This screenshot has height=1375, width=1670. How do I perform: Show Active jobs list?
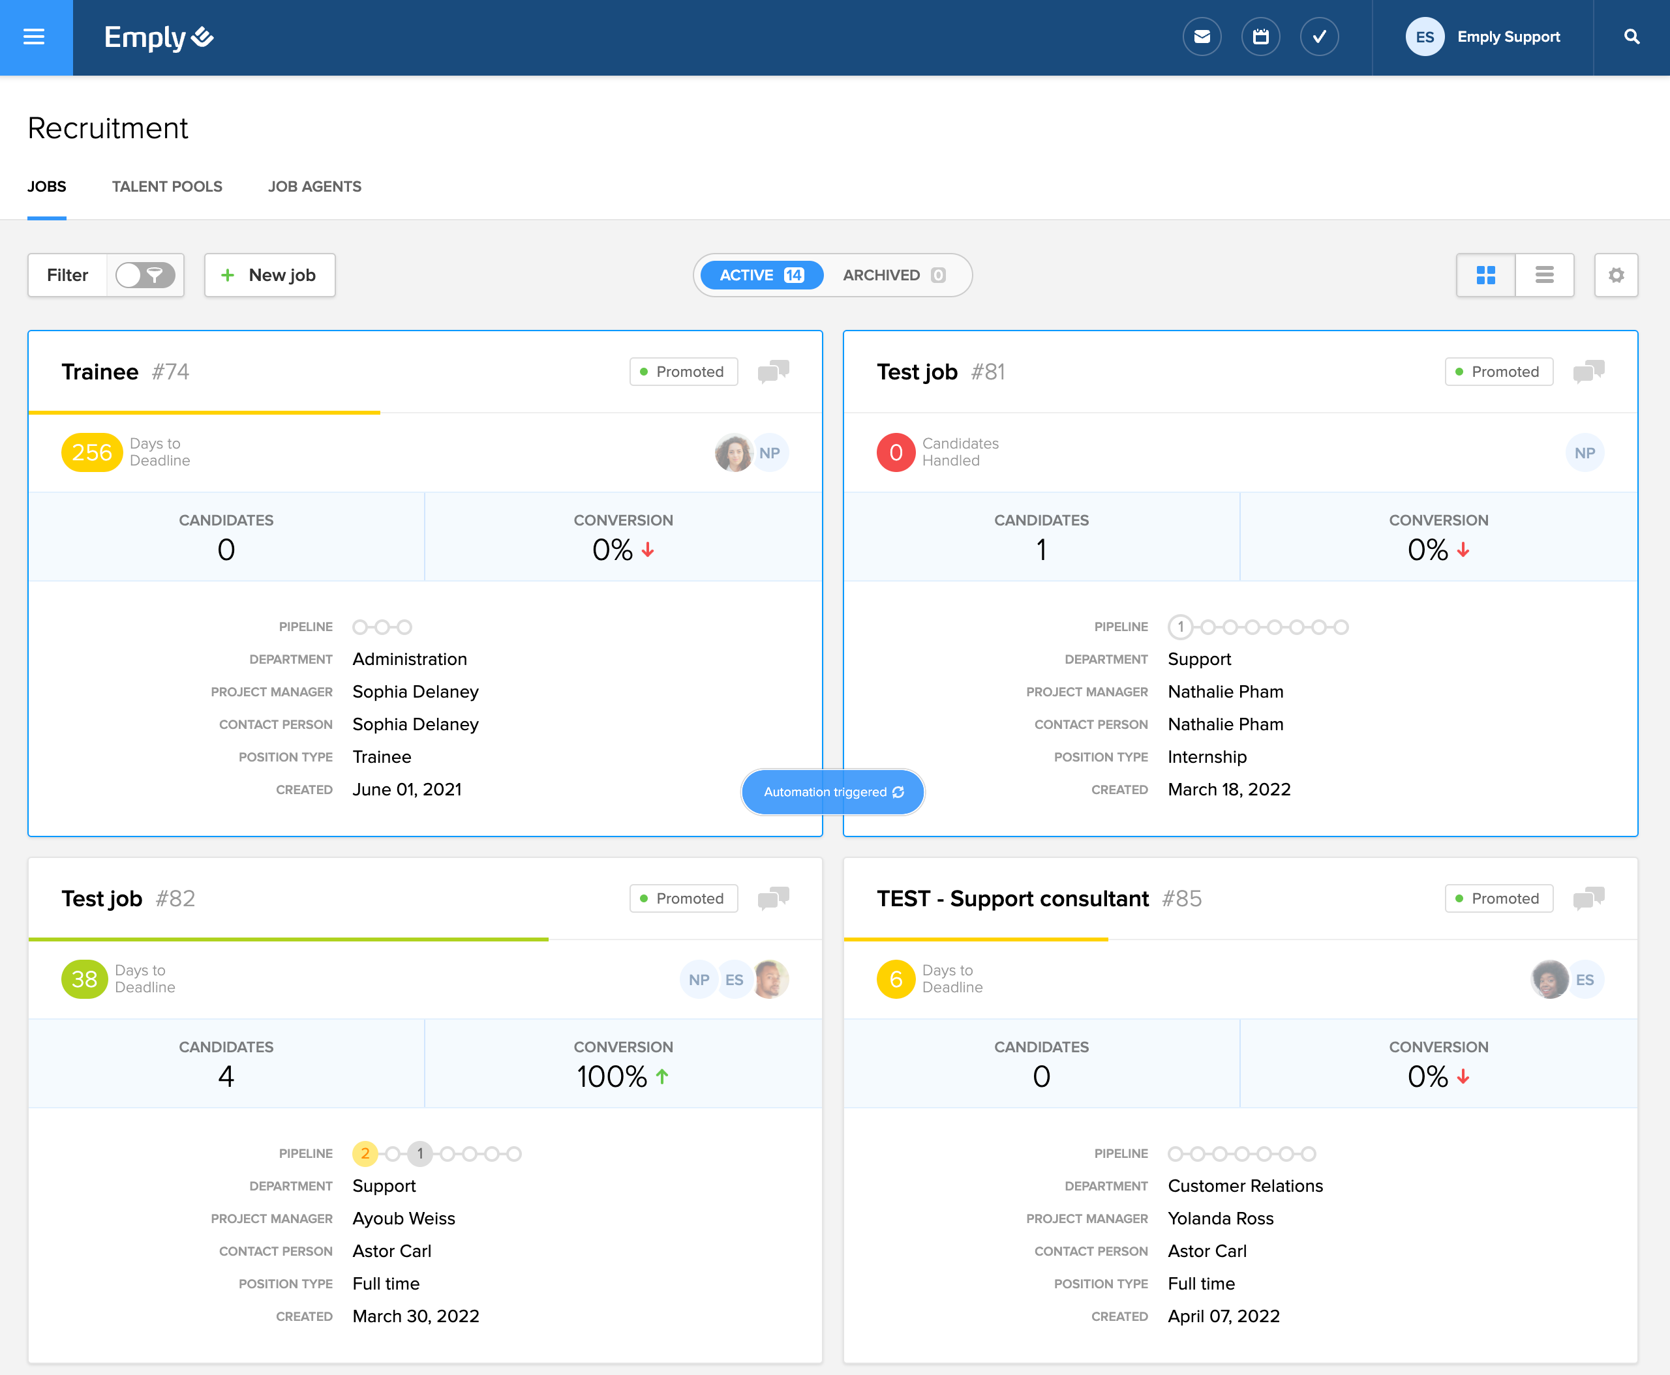tap(761, 275)
